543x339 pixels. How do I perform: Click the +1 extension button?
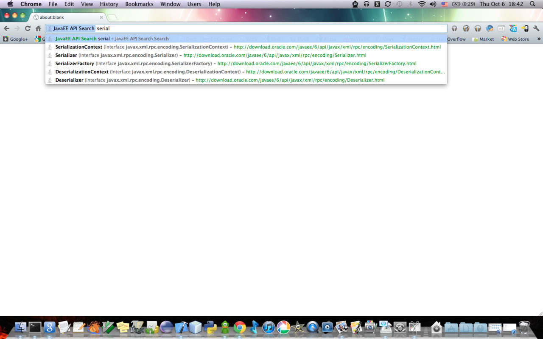click(501, 28)
